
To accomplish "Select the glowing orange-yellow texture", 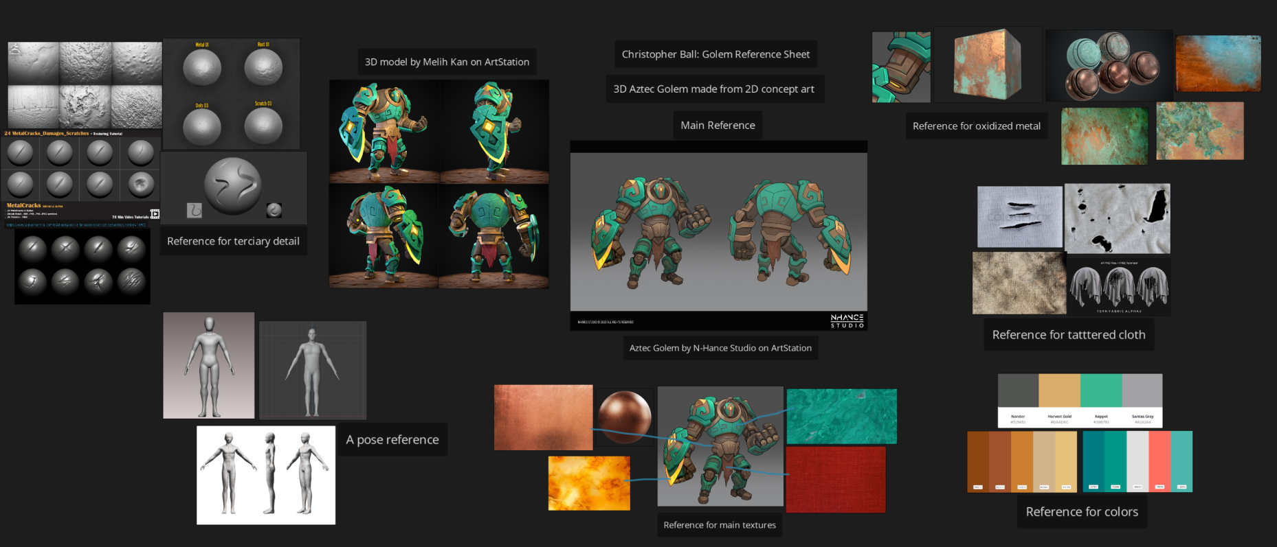I will pos(589,483).
